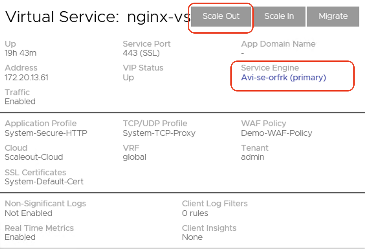
Task: Select the Virtual Service nginx-vs title
Action: coord(98,17)
